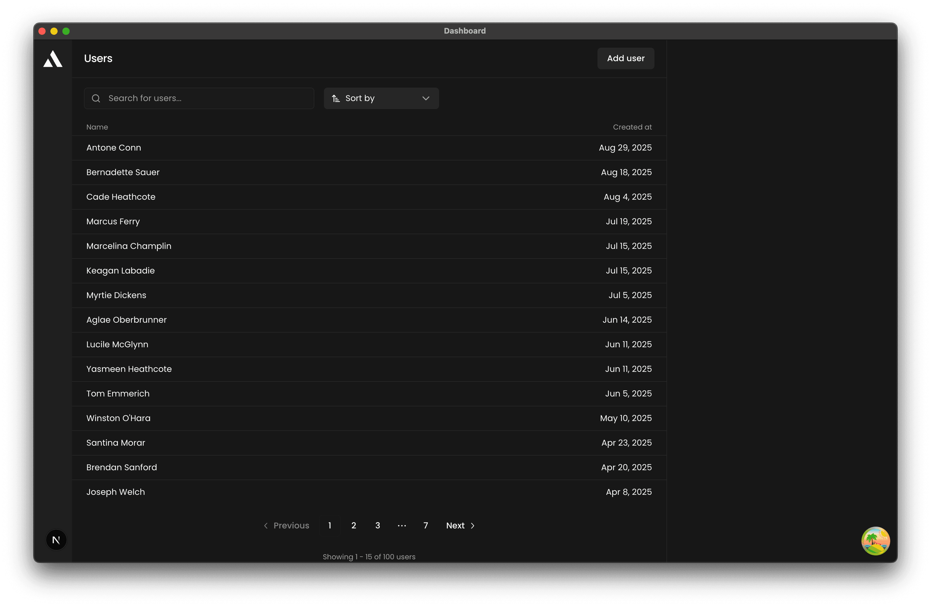Select pagination page 1

point(330,526)
